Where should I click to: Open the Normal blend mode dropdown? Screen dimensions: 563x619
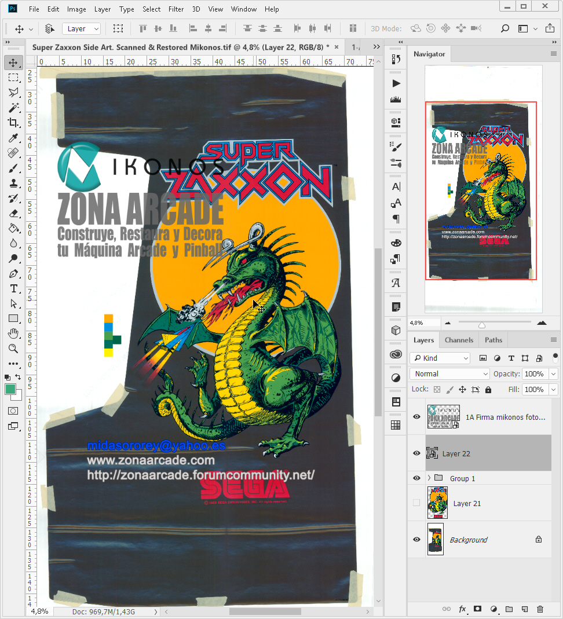[x=449, y=374]
